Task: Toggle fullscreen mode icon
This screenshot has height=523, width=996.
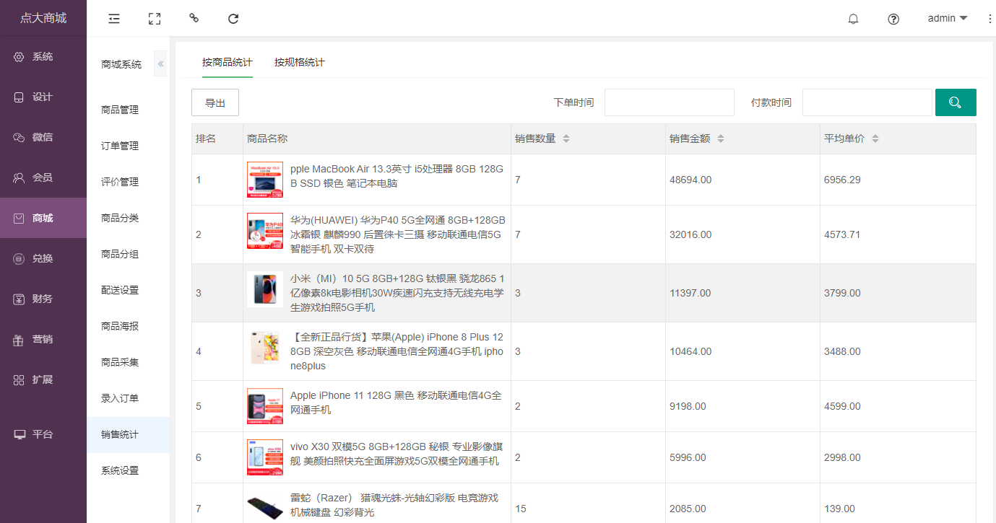Action: (154, 19)
